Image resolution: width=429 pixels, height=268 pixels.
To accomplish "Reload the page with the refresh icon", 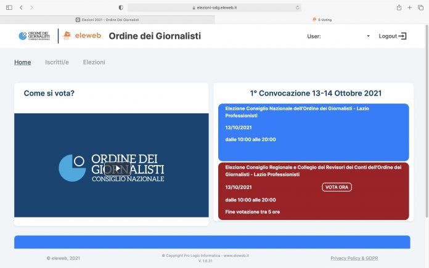I will click(x=298, y=7).
